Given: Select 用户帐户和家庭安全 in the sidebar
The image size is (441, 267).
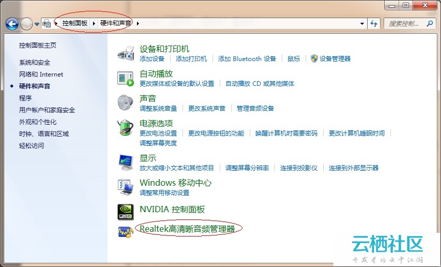Looking at the screenshot, I should coord(47,110).
